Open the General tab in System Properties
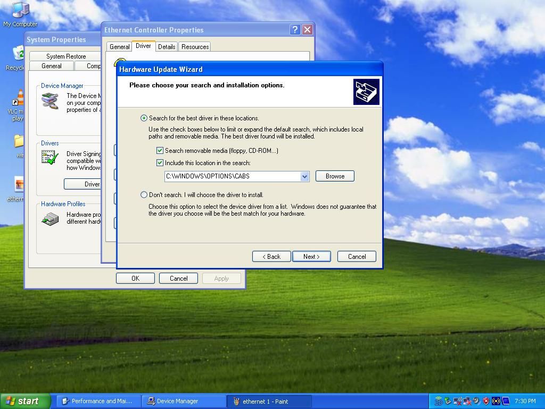Image resolution: width=545 pixels, height=409 pixels. (x=52, y=66)
